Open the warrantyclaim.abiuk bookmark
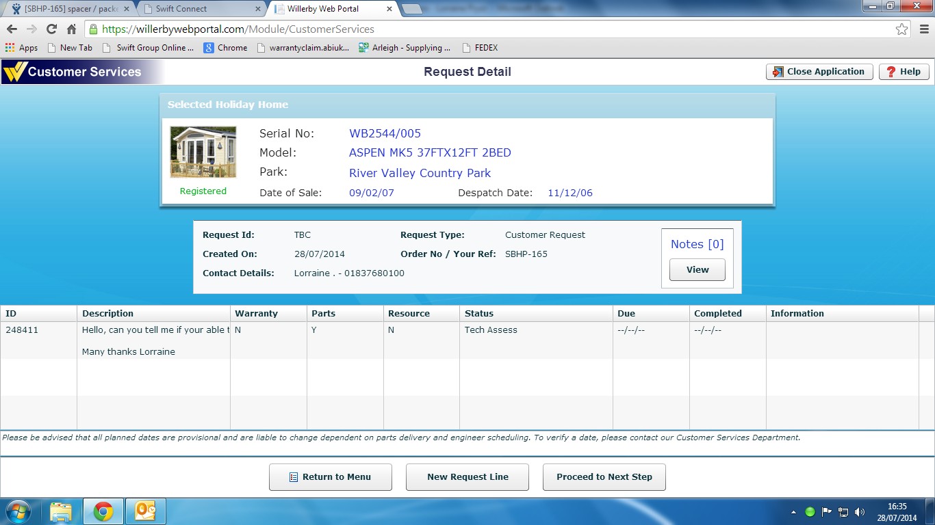935x525 pixels. click(303, 48)
